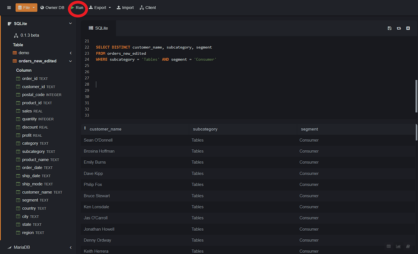Open the hamburger menu icon
Screen dimensions: 418x254
tap(9, 8)
